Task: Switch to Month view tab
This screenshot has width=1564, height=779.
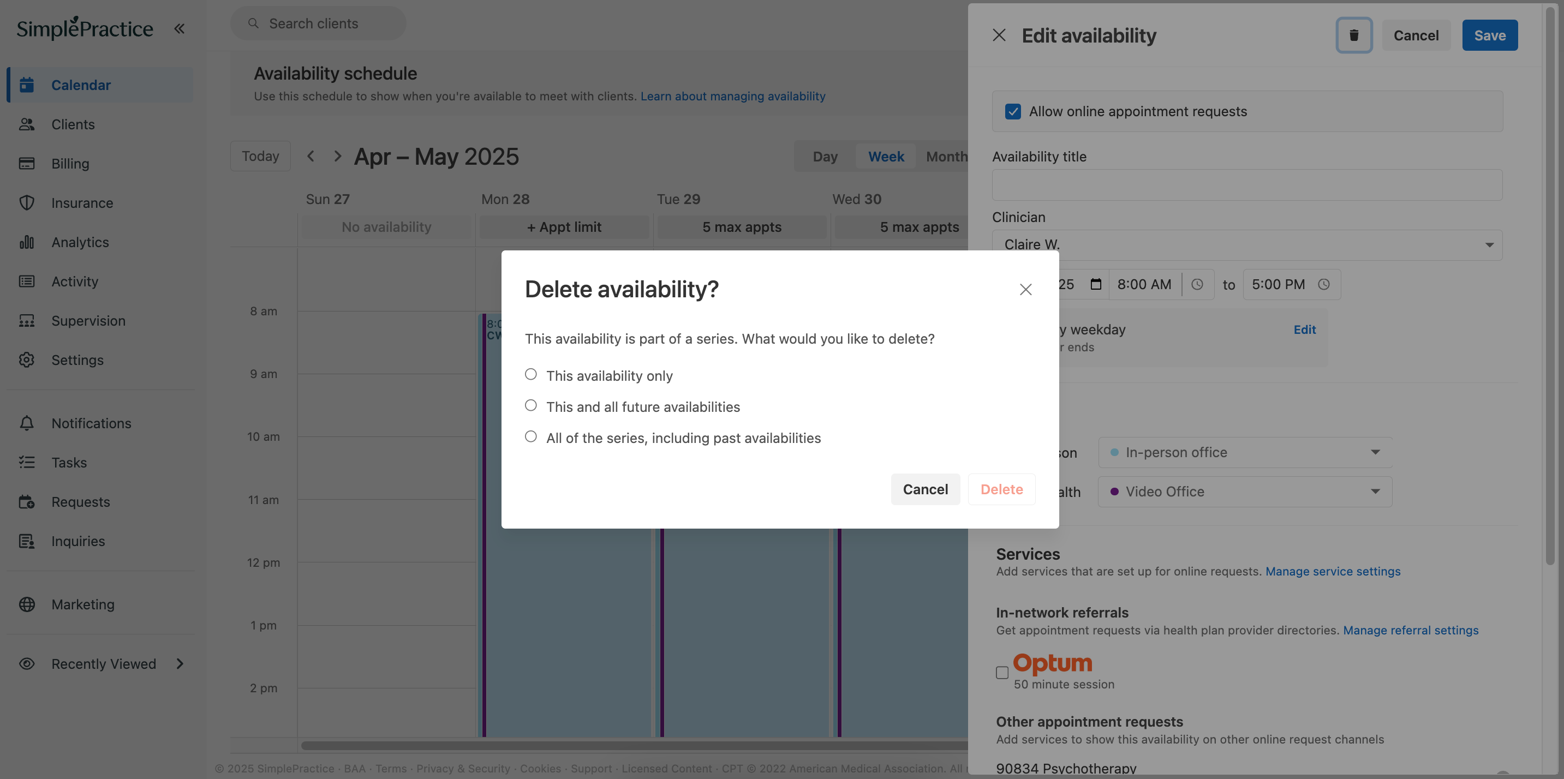Action: [x=946, y=156]
